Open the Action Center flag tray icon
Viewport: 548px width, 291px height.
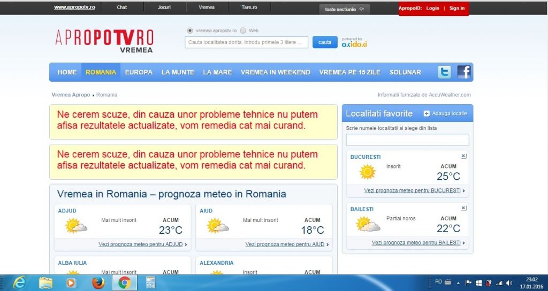[x=469, y=282]
